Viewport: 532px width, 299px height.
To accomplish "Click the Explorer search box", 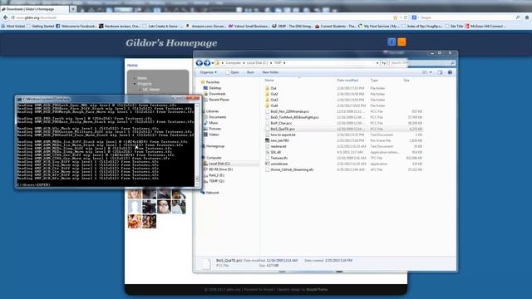I will 421,63.
